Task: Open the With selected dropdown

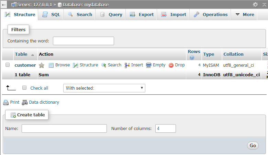Action: click(x=104, y=88)
